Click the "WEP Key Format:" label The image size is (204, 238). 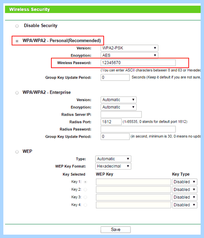[x=70, y=166]
